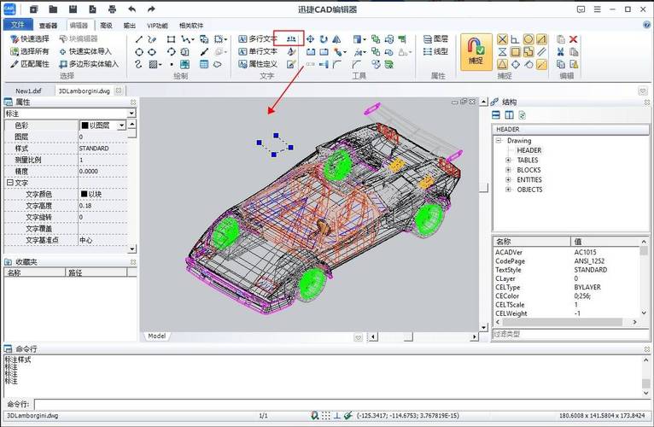The width and height of the screenshot is (654, 427).
Task: Click the rectangle drawing tool
Action: pos(171,39)
